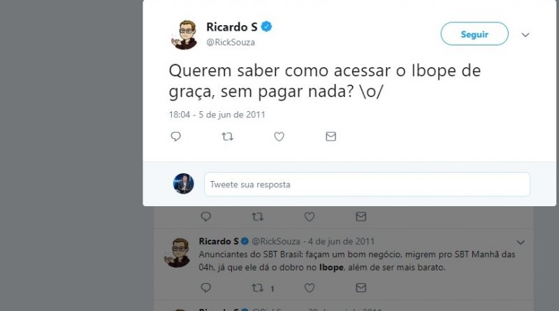Click the Seguir button
Screen dimensions: 559x311
tap(474, 34)
